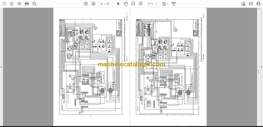Open the 37.1% zoom level dropdown
Screen dimensions: 263x127
(x=152, y=4)
